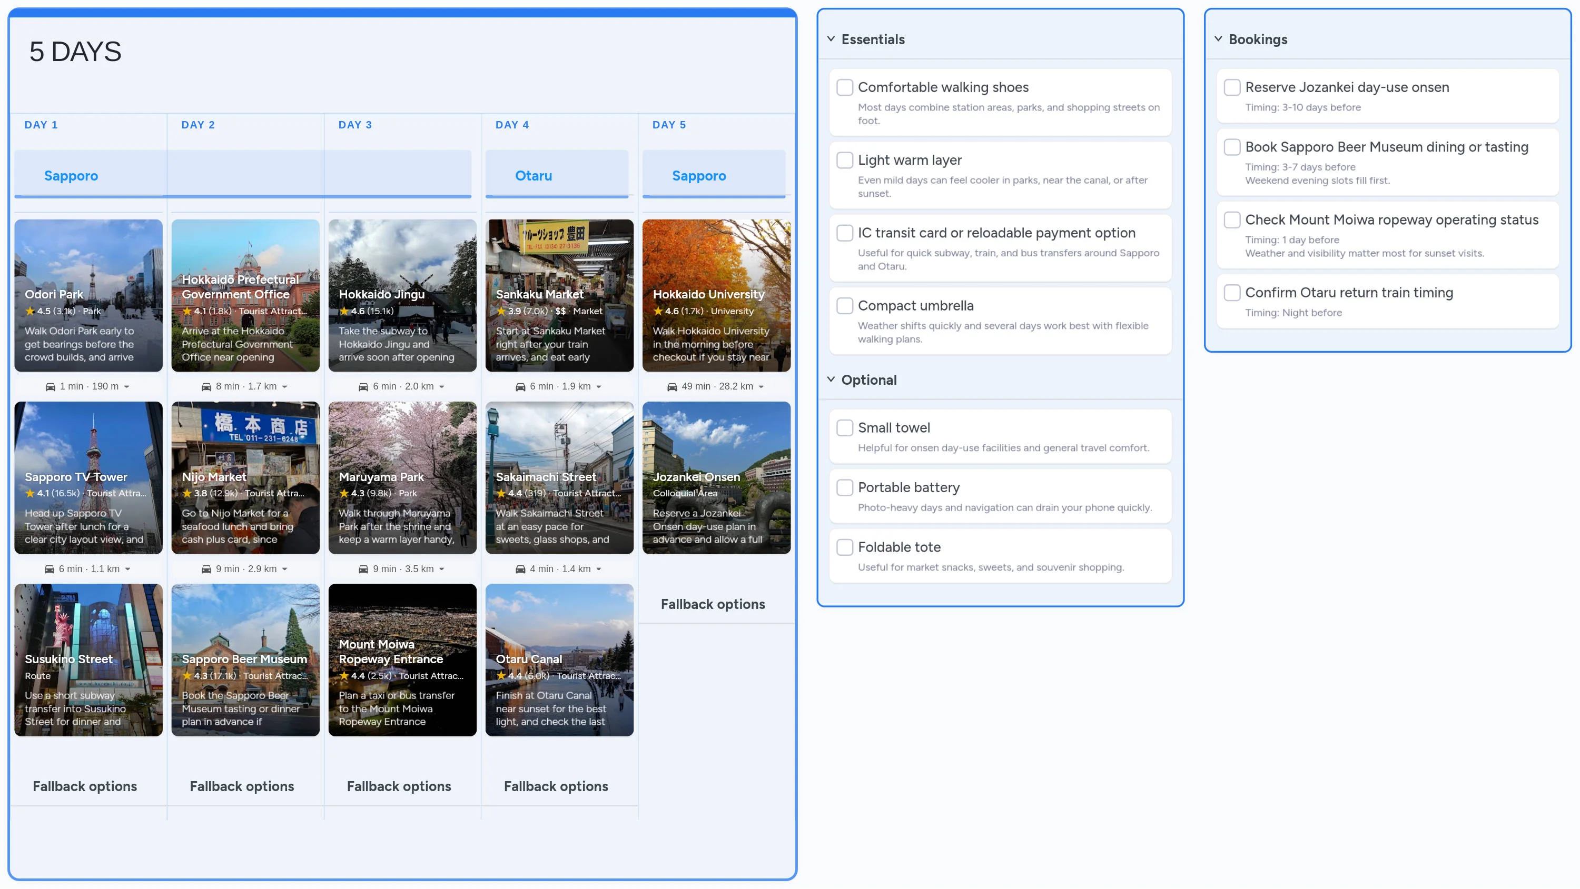Screen dimensions: 1580x889
Task: Check off Reserve Jozankei day-use onsen
Action: [1232, 87]
